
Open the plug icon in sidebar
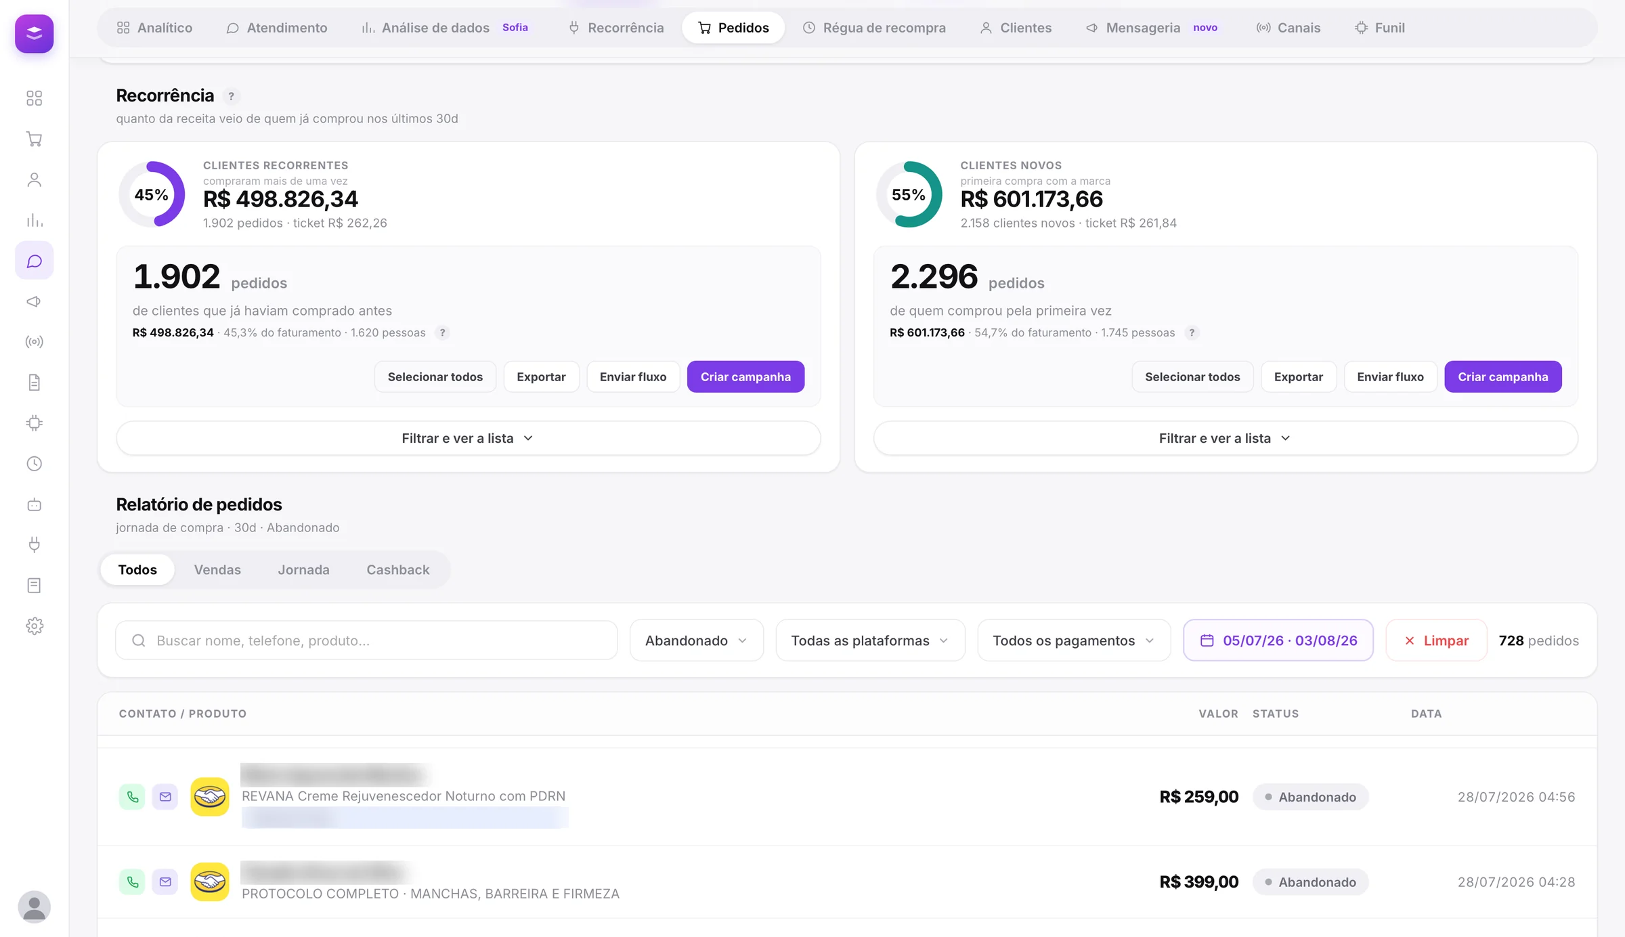(34, 545)
